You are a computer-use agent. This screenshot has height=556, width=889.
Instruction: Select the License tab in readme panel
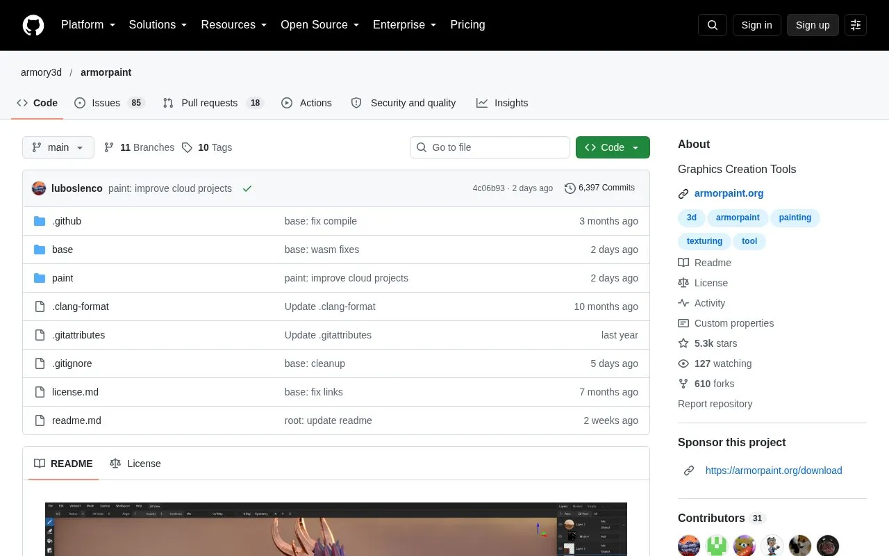click(135, 464)
